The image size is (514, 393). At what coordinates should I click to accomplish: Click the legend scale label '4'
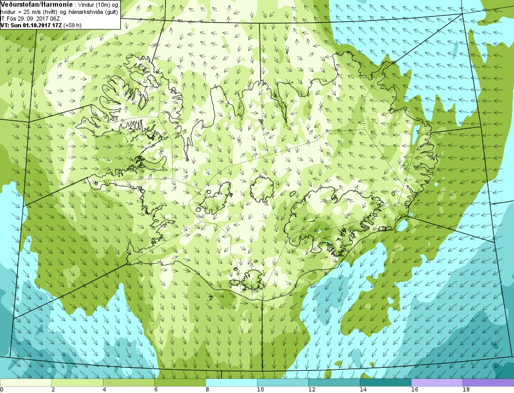coord(104,390)
